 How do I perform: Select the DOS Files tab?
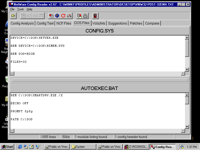[82, 23]
